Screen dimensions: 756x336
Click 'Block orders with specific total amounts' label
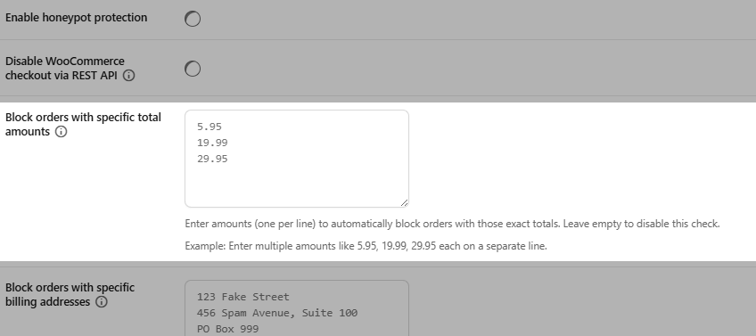pyautogui.click(x=83, y=125)
